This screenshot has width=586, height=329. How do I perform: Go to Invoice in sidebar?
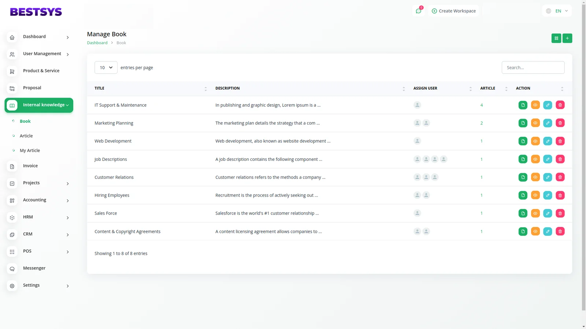[30, 166]
